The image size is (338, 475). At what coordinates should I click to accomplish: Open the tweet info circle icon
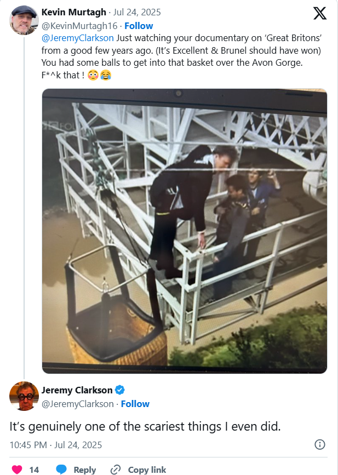320,444
